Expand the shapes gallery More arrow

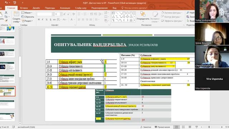click(135, 20)
